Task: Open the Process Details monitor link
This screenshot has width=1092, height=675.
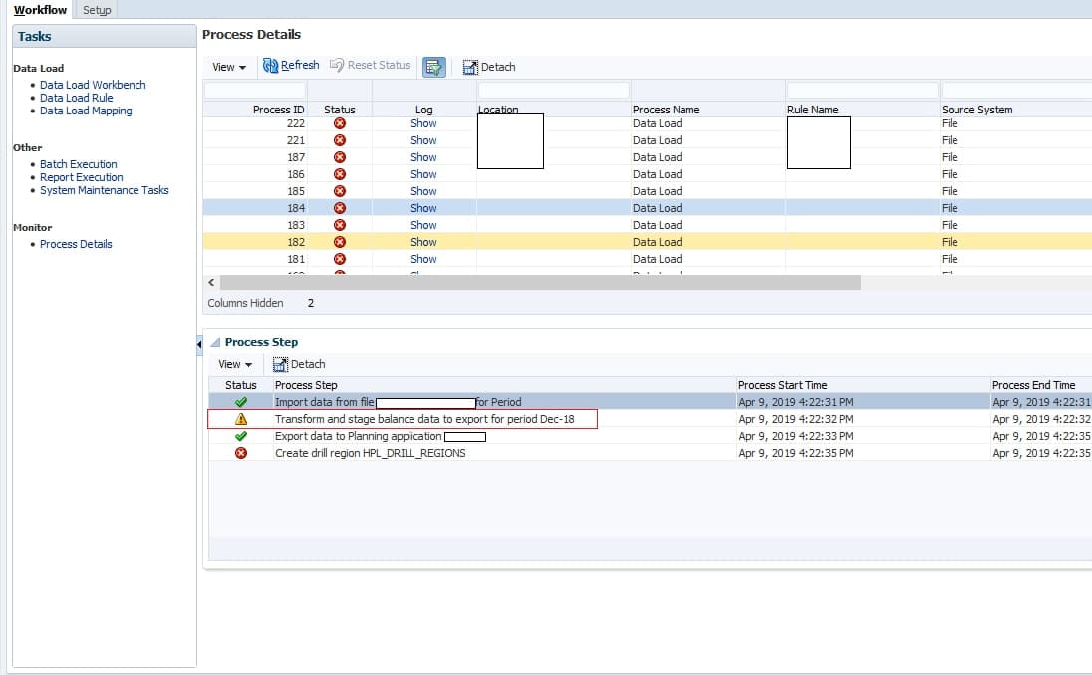Action: click(78, 244)
